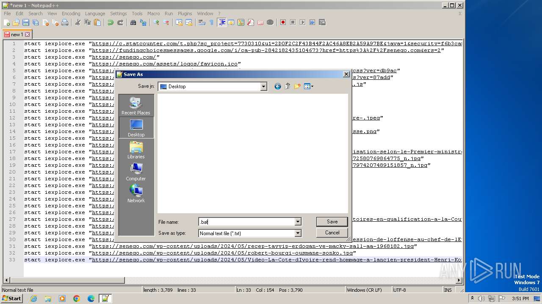Click the volume tray icon
542x304 pixels.
[x=481, y=299]
